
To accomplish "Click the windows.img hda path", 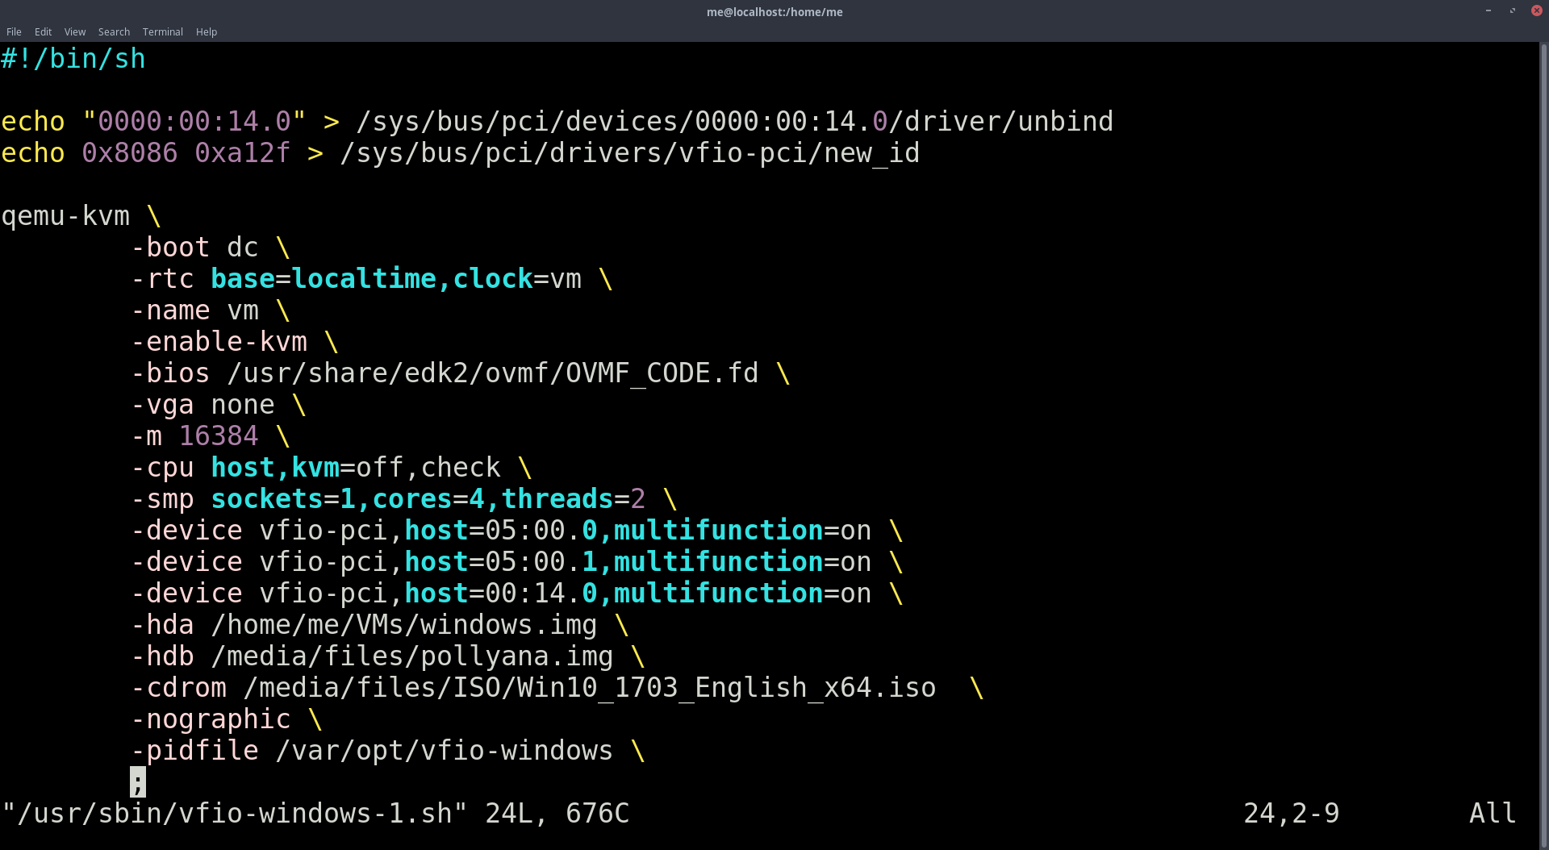I will (404, 625).
